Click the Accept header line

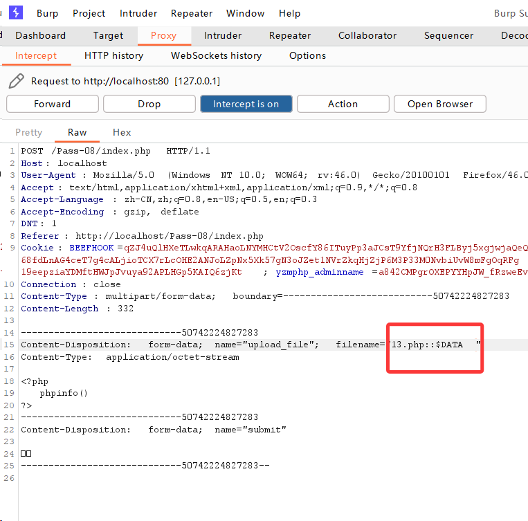pos(219,188)
